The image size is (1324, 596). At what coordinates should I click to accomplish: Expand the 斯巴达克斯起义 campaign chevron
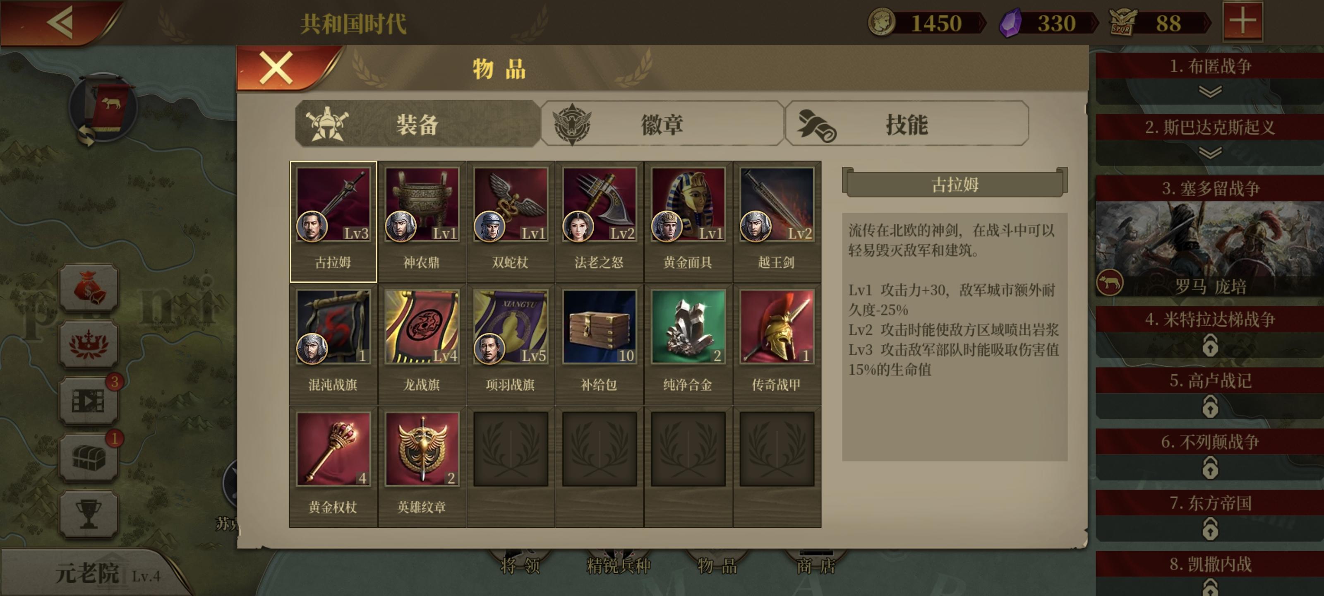1209,153
